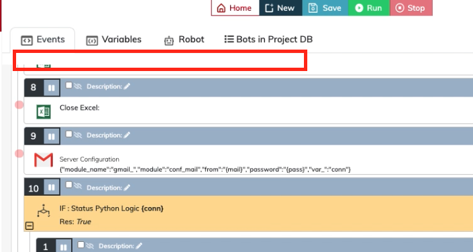Edit description of step 8 with pencil icon
Screen dimensions: 473x252
click(127, 86)
